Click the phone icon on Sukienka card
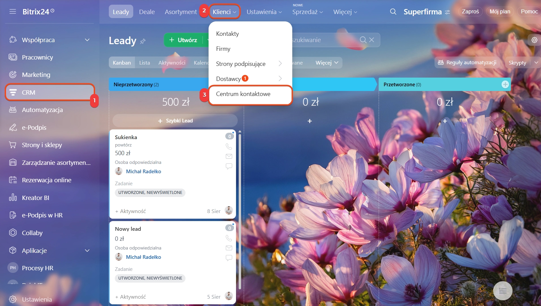Image resolution: width=541 pixels, height=306 pixels. 229,146
